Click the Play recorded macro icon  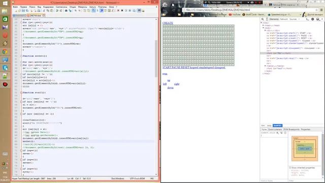[126, 11]
